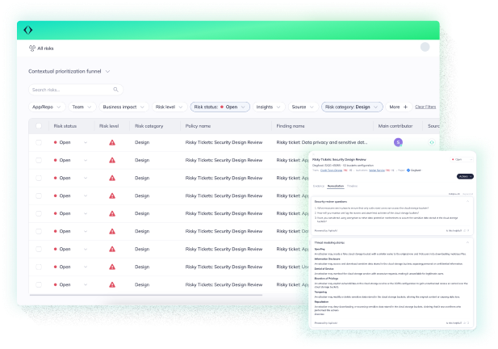498x349 pixels.
Task: Switch to the Evidence tab in detail panel
Action: coord(318,186)
